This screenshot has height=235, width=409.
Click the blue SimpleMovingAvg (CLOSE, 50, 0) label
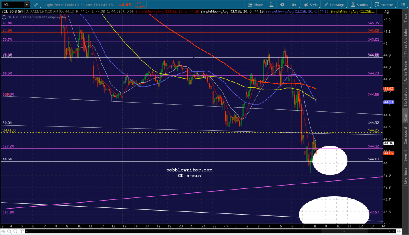(291, 12)
